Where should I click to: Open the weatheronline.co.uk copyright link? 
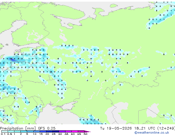click(x=152, y=133)
